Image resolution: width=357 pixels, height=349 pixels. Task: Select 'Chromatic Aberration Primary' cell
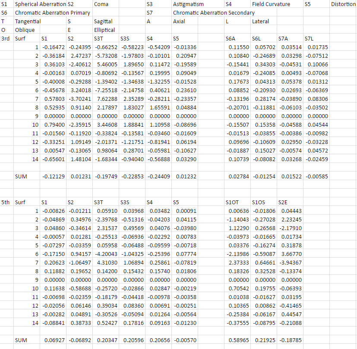(53, 13)
